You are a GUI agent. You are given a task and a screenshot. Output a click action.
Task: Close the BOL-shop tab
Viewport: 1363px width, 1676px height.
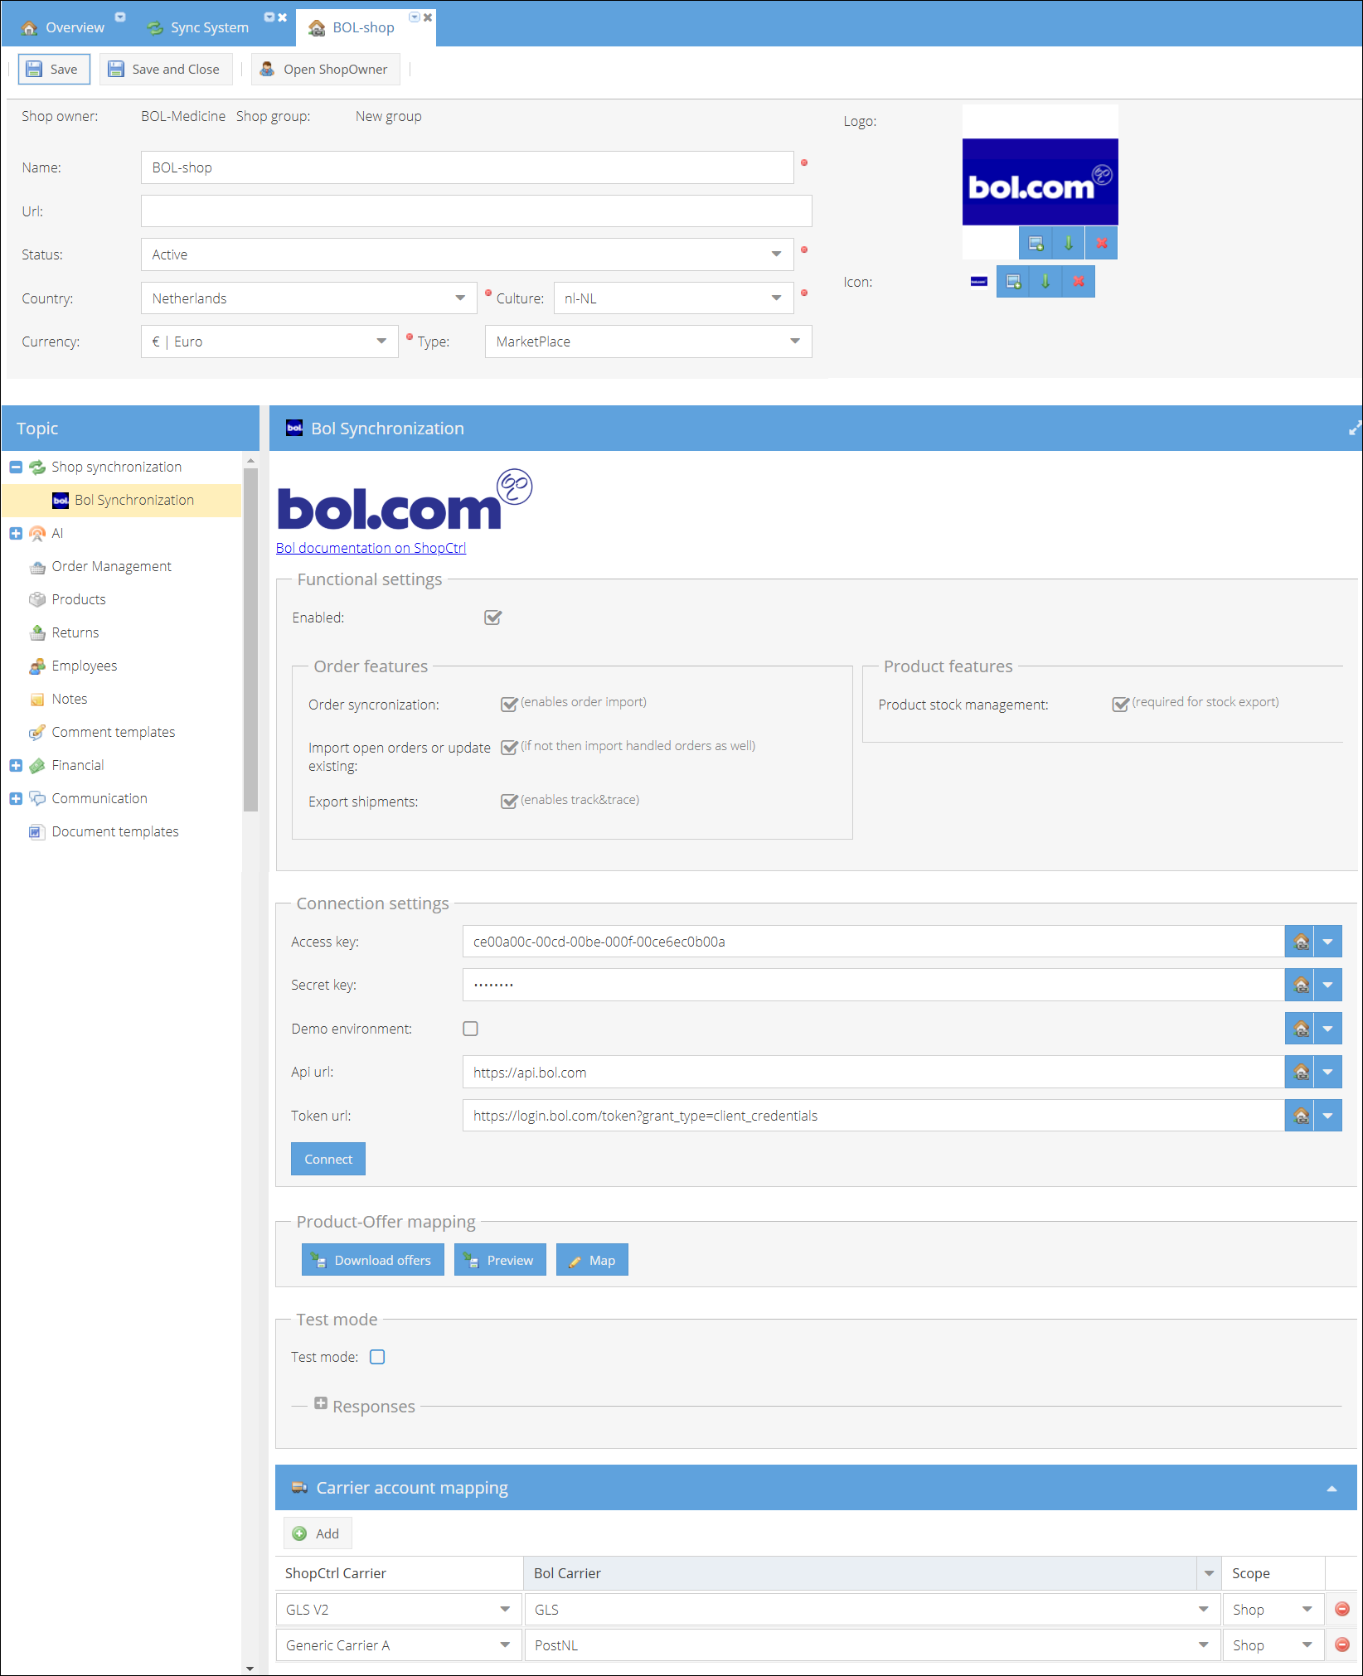(428, 17)
